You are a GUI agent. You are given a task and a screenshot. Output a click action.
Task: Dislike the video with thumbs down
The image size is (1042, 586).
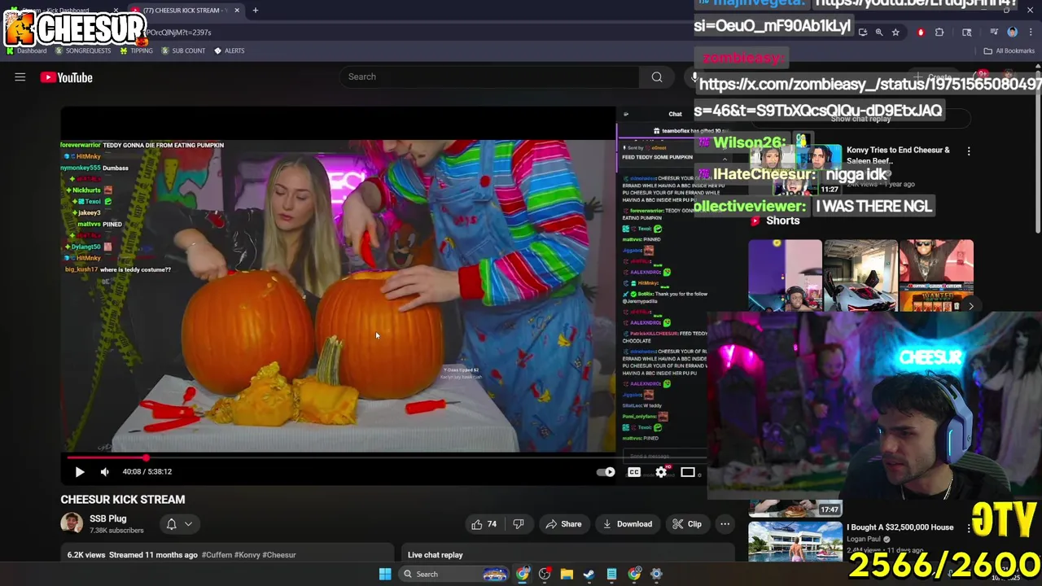(519, 524)
